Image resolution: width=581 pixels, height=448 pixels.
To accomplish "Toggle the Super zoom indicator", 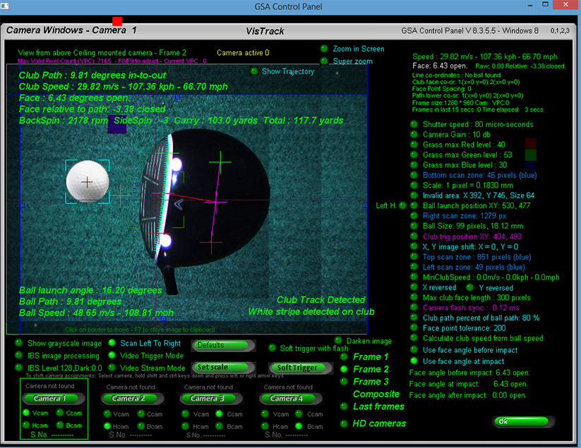I will [x=324, y=61].
